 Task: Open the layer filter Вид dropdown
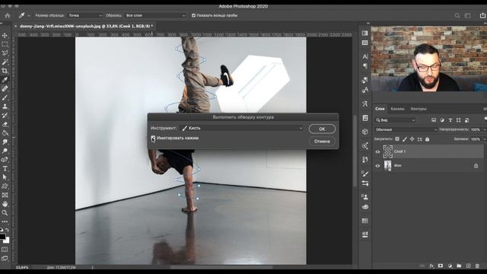(395, 120)
